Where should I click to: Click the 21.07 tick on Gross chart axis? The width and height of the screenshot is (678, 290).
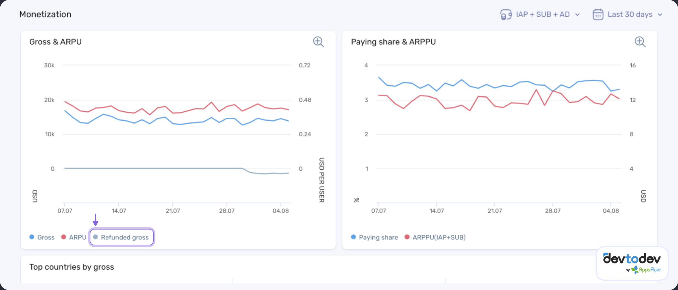pyautogui.click(x=173, y=211)
